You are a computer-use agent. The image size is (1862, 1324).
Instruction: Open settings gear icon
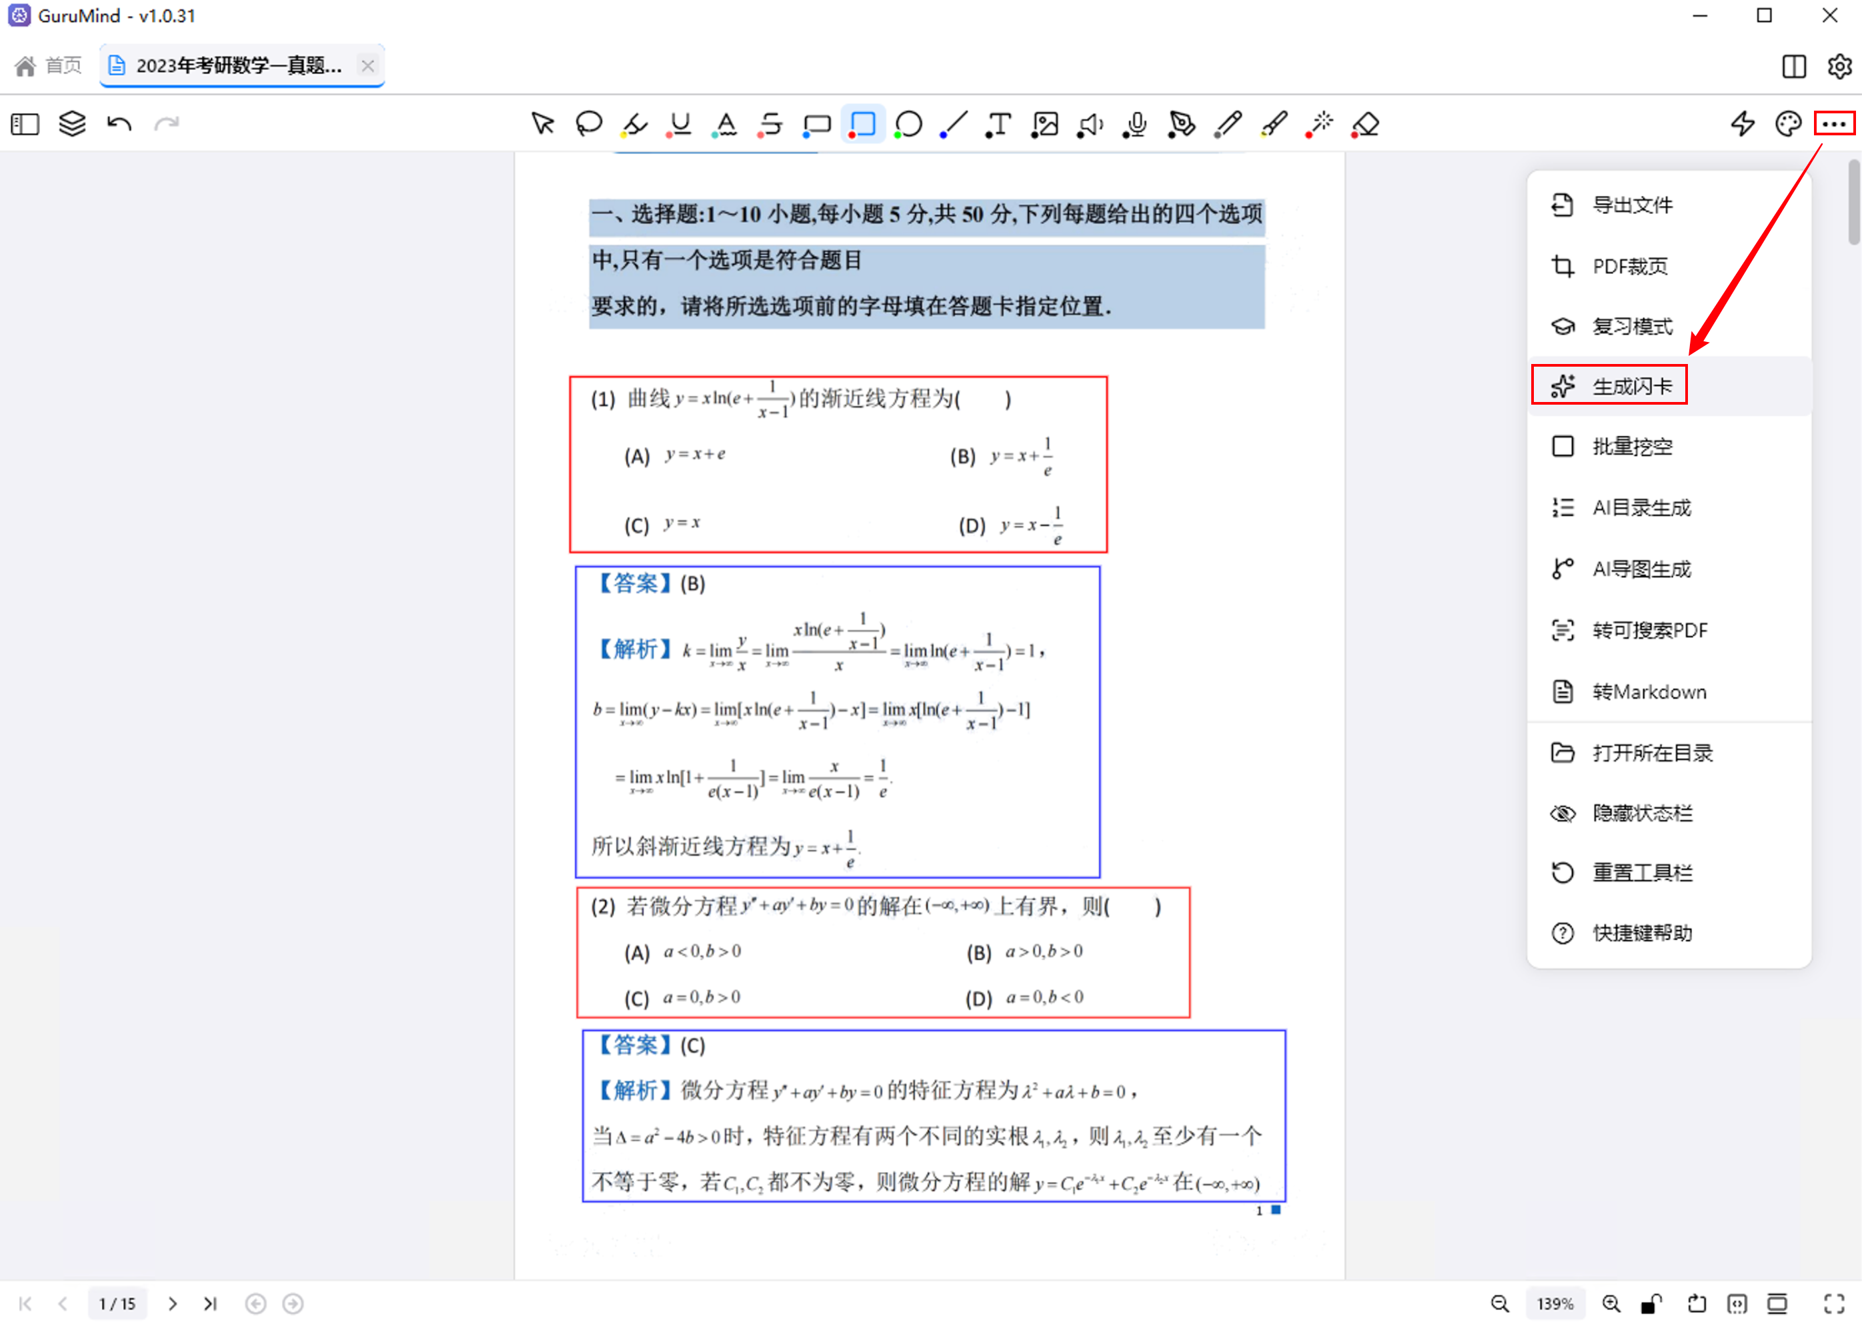(x=1839, y=66)
